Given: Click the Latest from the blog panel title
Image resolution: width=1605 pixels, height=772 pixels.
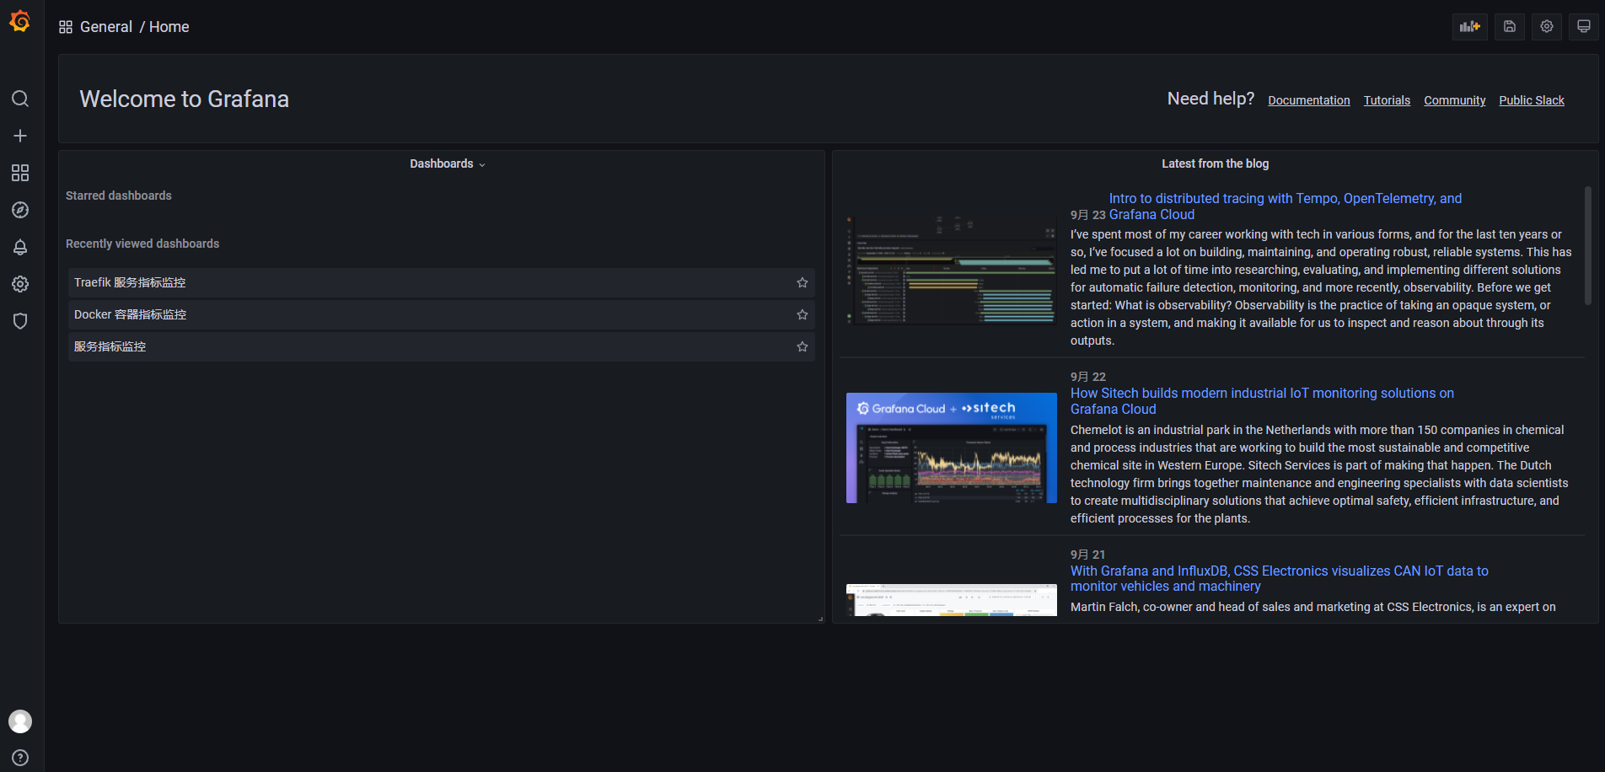Looking at the screenshot, I should tap(1215, 164).
